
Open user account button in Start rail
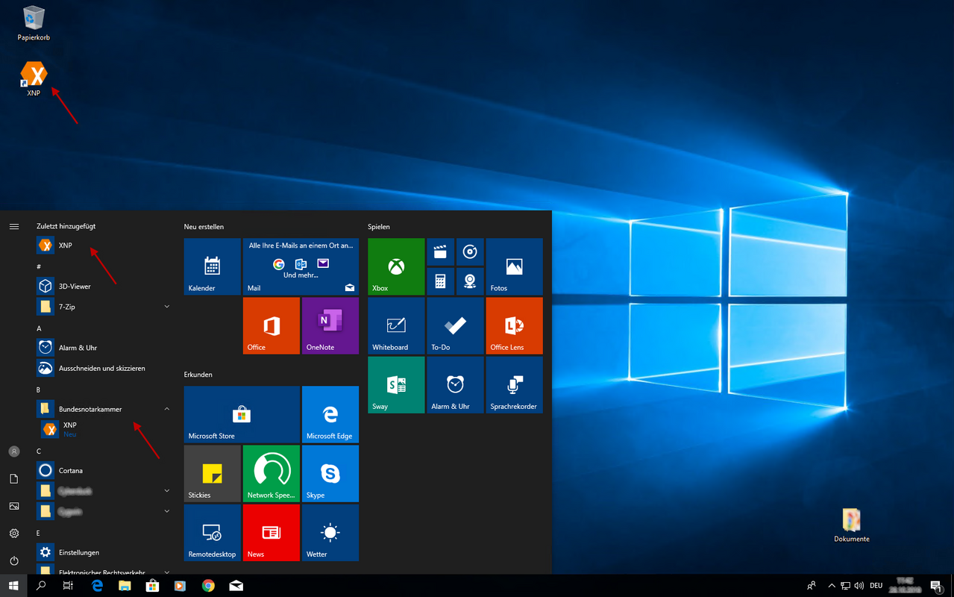tap(14, 451)
